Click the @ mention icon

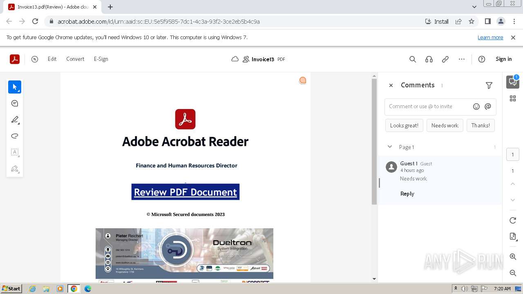488,107
